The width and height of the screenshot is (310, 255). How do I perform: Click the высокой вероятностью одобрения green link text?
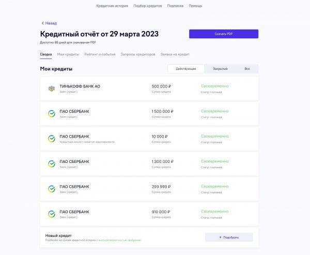(x=119, y=240)
